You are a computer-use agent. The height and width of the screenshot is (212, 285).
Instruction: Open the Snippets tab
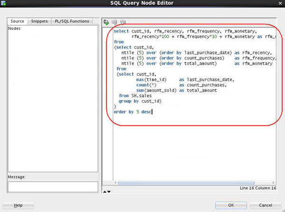(39, 21)
